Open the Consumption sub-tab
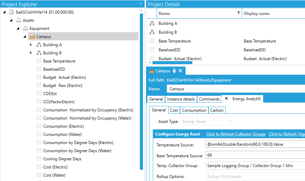305x181 pixels. click(x=194, y=110)
